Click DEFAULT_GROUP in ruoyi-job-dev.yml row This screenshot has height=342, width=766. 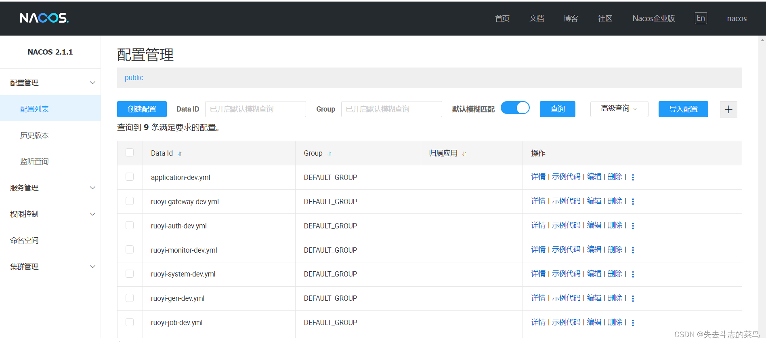point(330,323)
